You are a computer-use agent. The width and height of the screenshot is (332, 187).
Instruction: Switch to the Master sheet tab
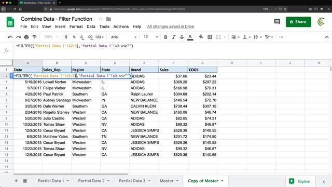(167, 181)
